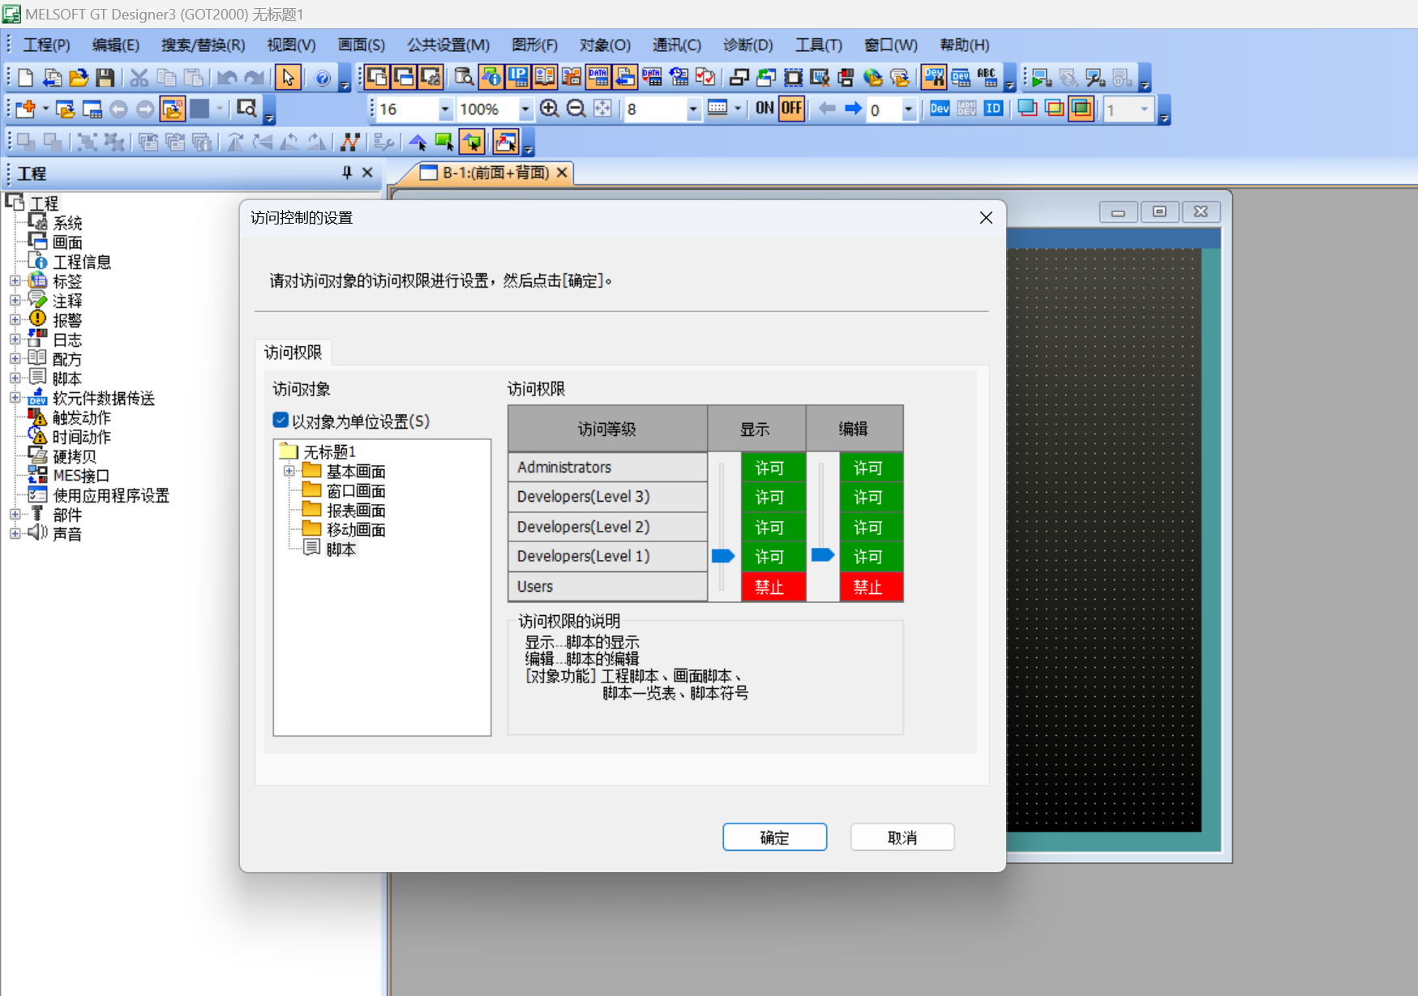1418x996 pixels.
Task: Click the Zoom In magnifier icon
Action: [x=549, y=109]
